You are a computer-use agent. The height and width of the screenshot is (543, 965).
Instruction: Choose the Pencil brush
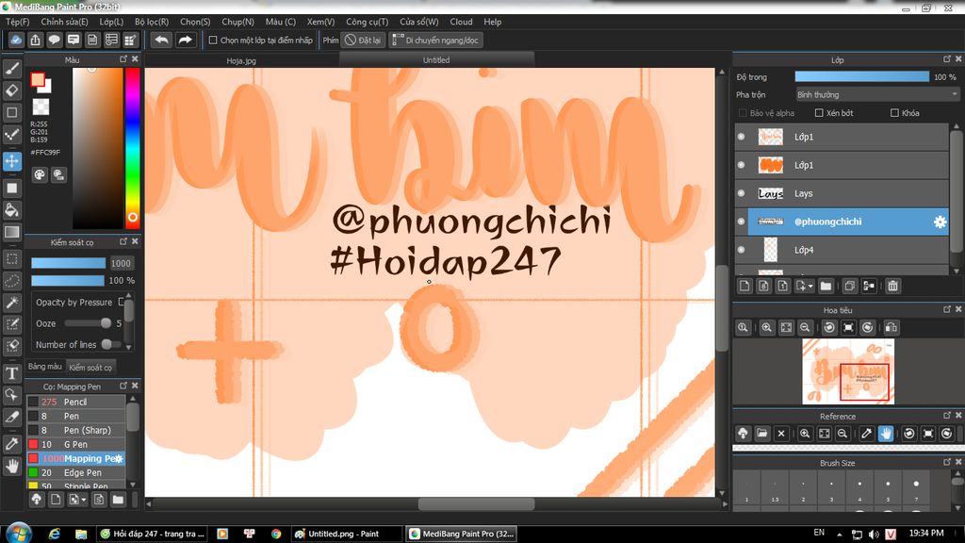tap(75, 402)
